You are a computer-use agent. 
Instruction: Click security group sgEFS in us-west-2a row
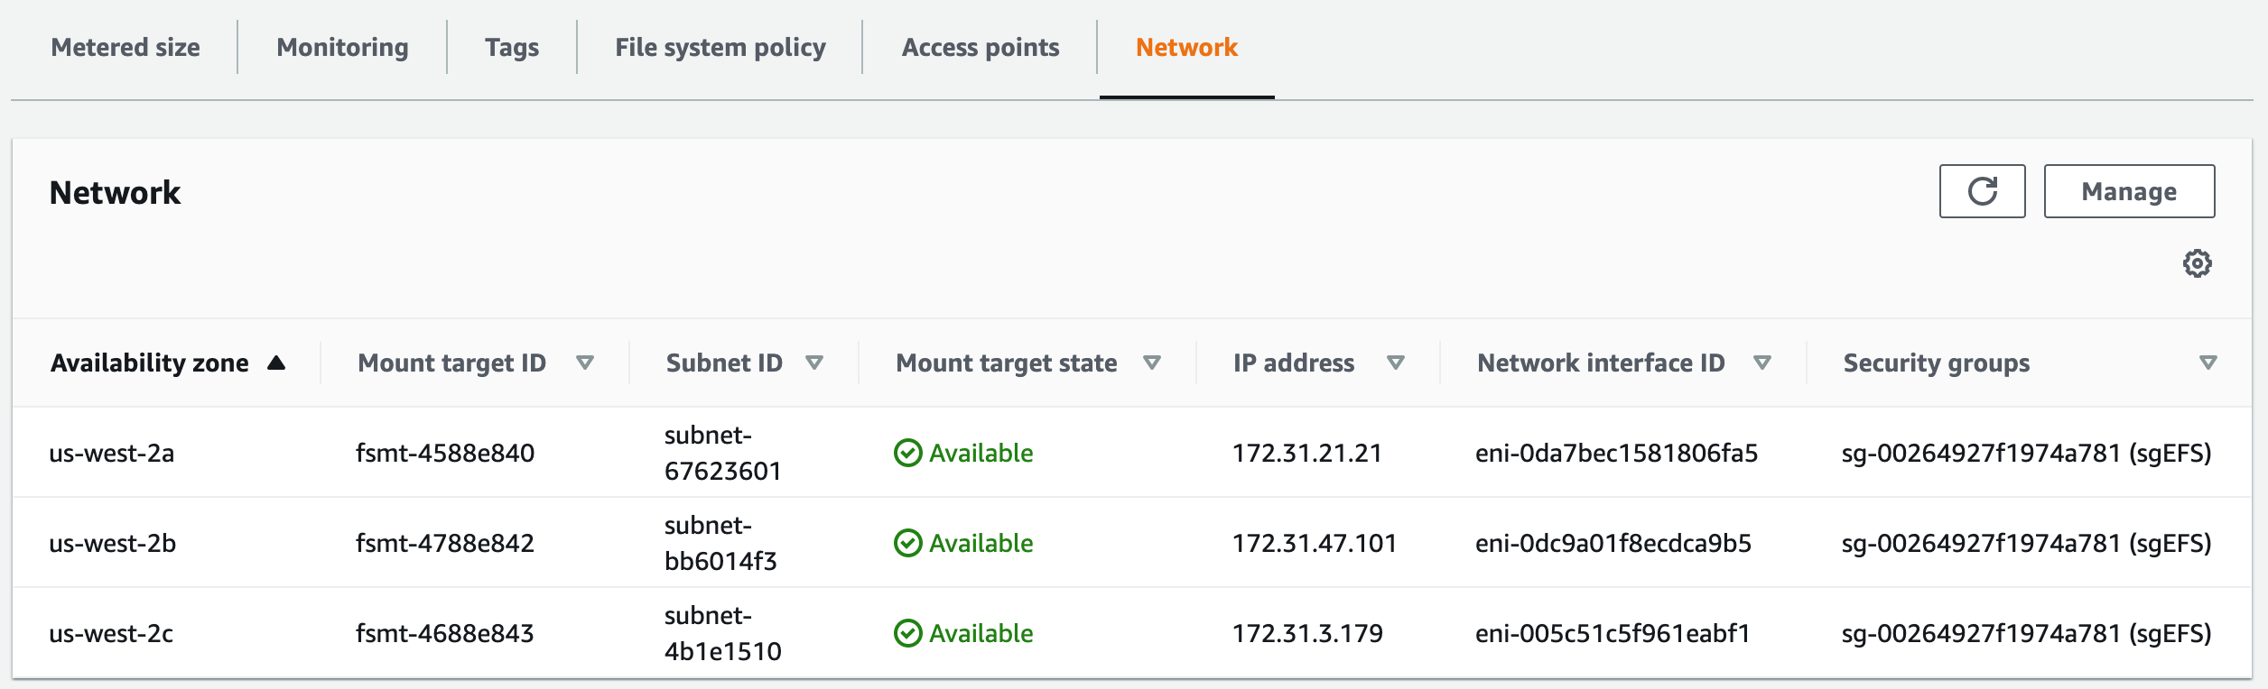[2027, 453]
